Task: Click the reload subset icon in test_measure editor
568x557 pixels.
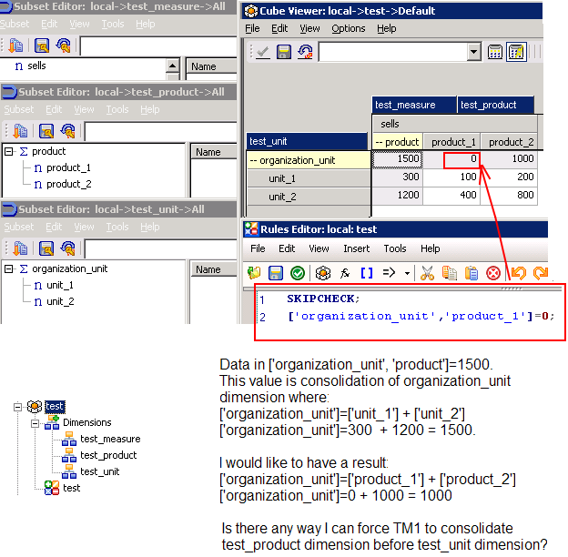Action: point(64,46)
